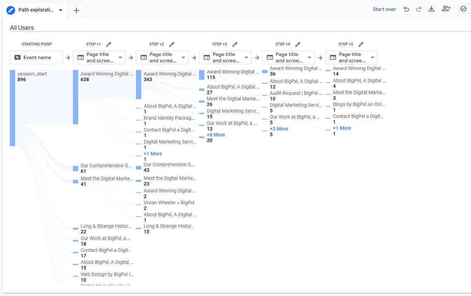The image size is (471, 296).
Task: Expand the +2 More node in step 4
Action: [x=279, y=129]
